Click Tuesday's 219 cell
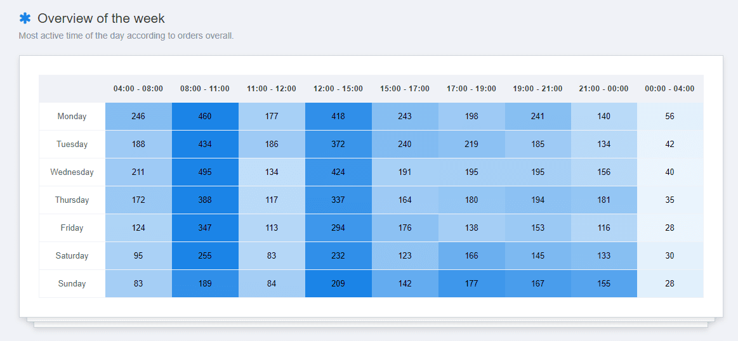Screen dimensions: 738x341 click(x=471, y=145)
